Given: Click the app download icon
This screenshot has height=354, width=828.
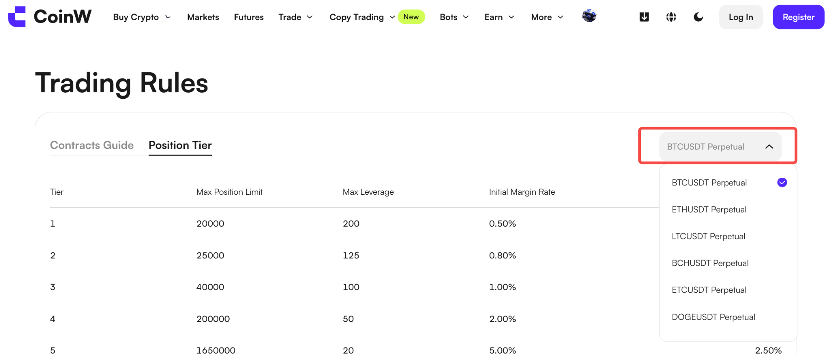Looking at the screenshot, I should click(644, 17).
